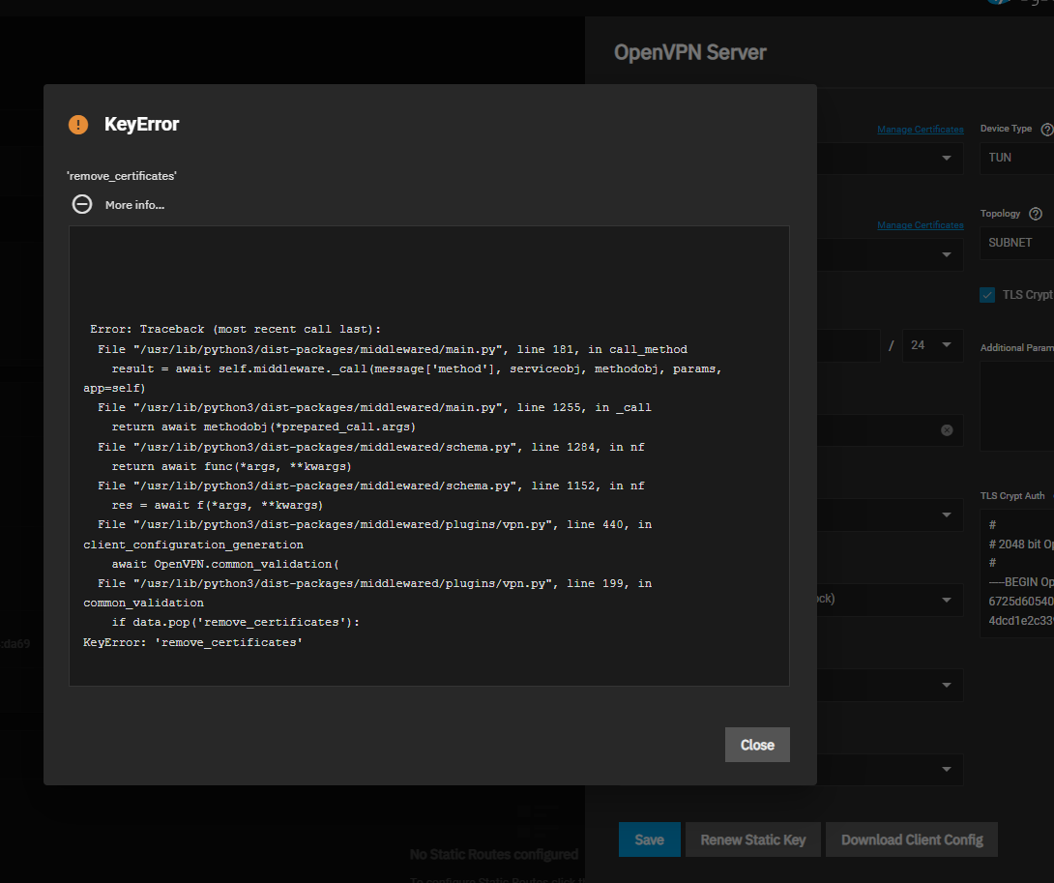
Task: Click final "KeyError: 'remove_certificates'" traceback line
Action: pyautogui.click(x=192, y=642)
